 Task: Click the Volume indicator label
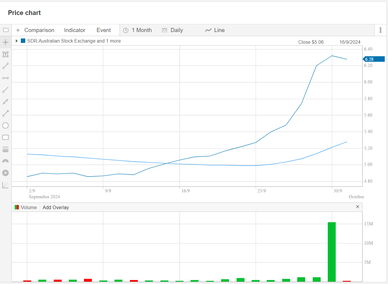point(29,207)
